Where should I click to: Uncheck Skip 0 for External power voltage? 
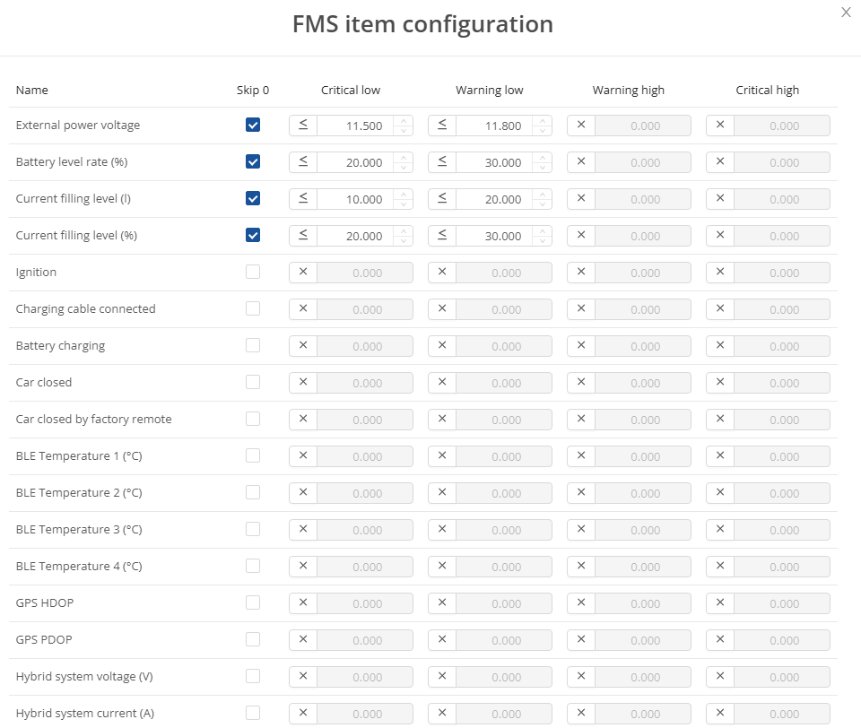pyautogui.click(x=253, y=126)
